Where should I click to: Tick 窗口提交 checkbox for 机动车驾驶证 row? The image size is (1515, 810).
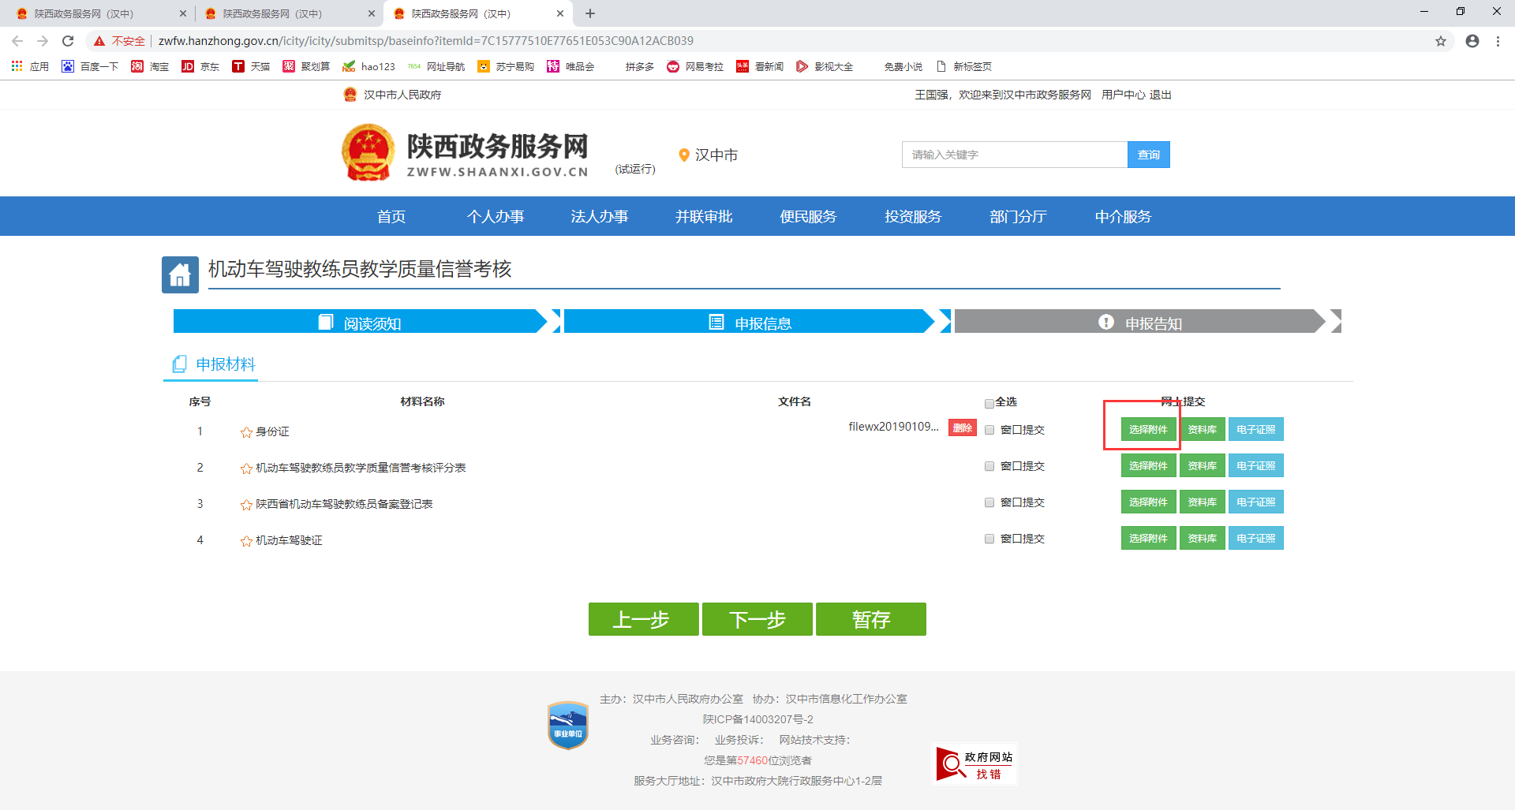click(989, 539)
